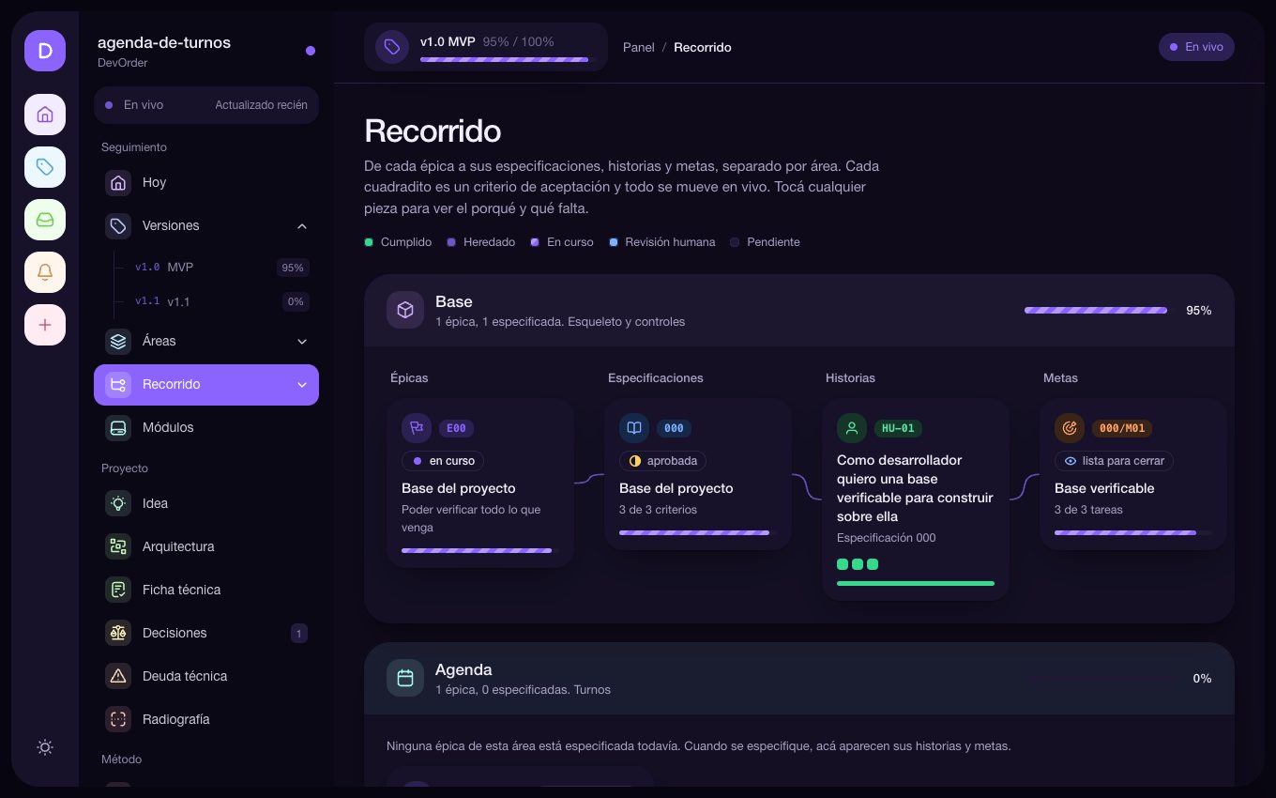Click the En vivo status pill in sidebar
The width and height of the screenshot is (1276, 798).
click(x=206, y=105)
